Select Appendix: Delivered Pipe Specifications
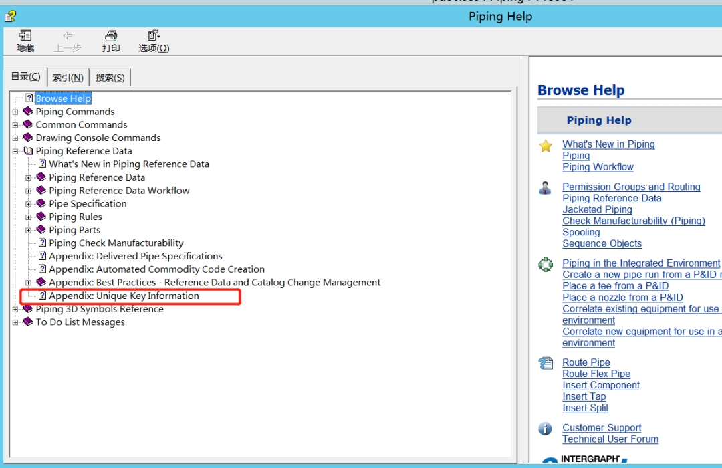Image resolution: width=722 pixels, height=468 pixels. pyautogui.click(x=135, y=256)
